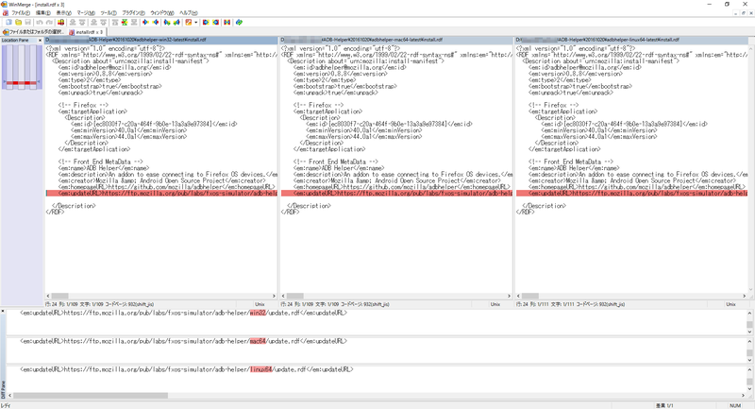Click the red difference marker in Location Pane
755x409 pixels.
[x=22, y=83]
